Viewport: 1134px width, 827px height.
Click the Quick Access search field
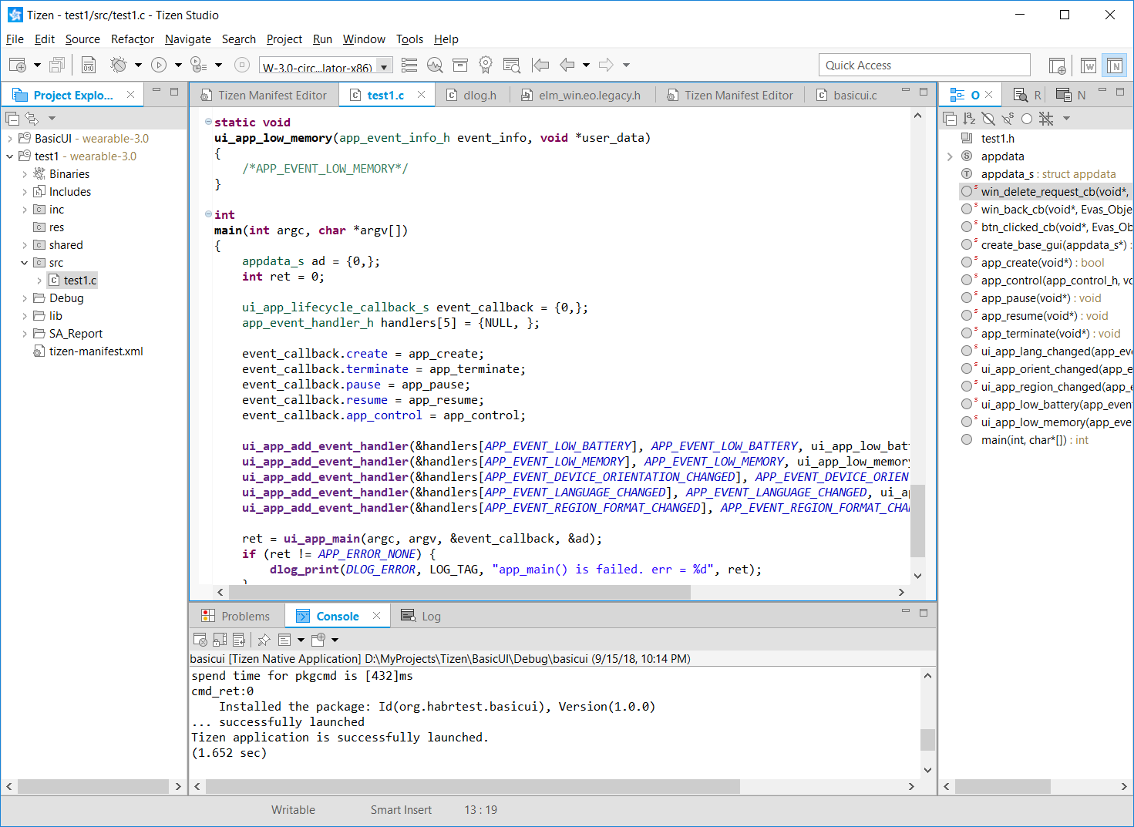click(x=924, y=66)
